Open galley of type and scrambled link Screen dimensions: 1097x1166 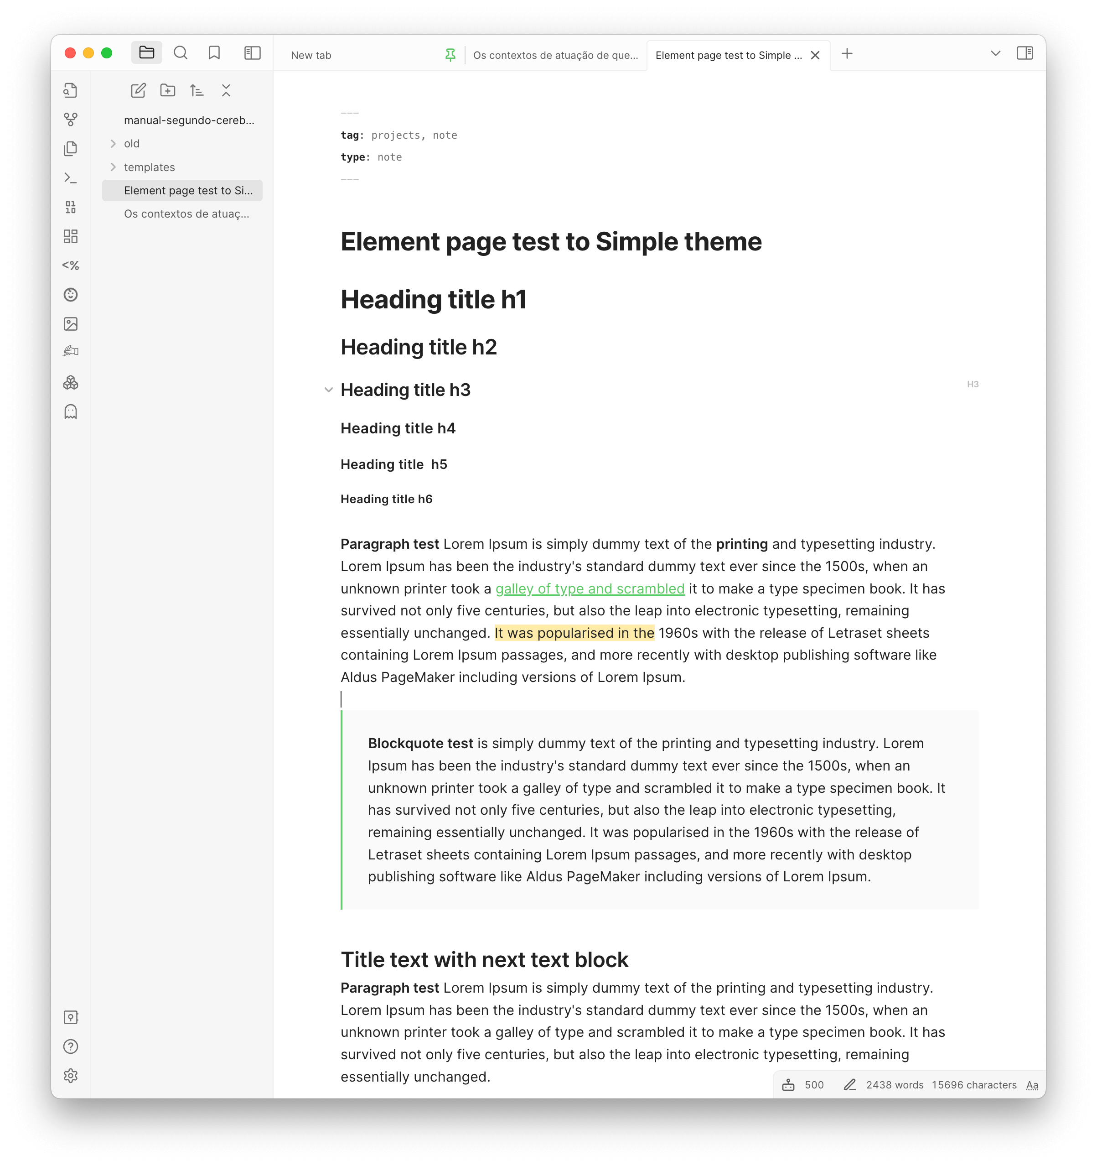[x=589, y=589]
